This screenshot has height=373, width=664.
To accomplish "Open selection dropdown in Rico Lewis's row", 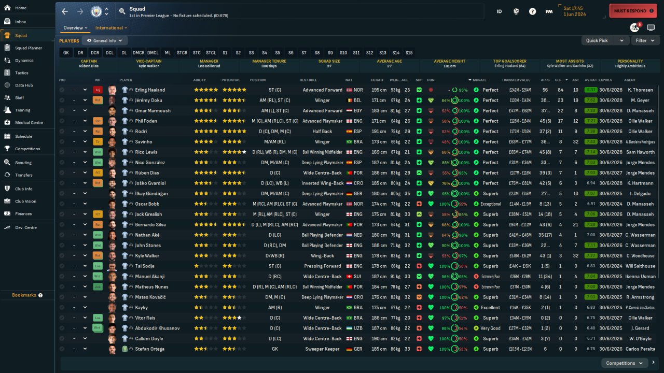I will [85, 152].
